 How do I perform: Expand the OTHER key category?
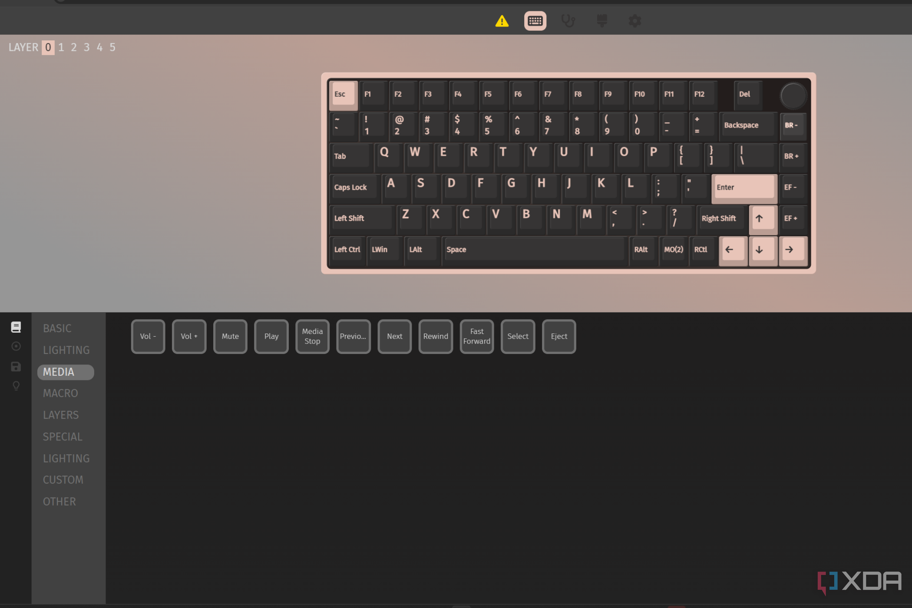point(59,502)
